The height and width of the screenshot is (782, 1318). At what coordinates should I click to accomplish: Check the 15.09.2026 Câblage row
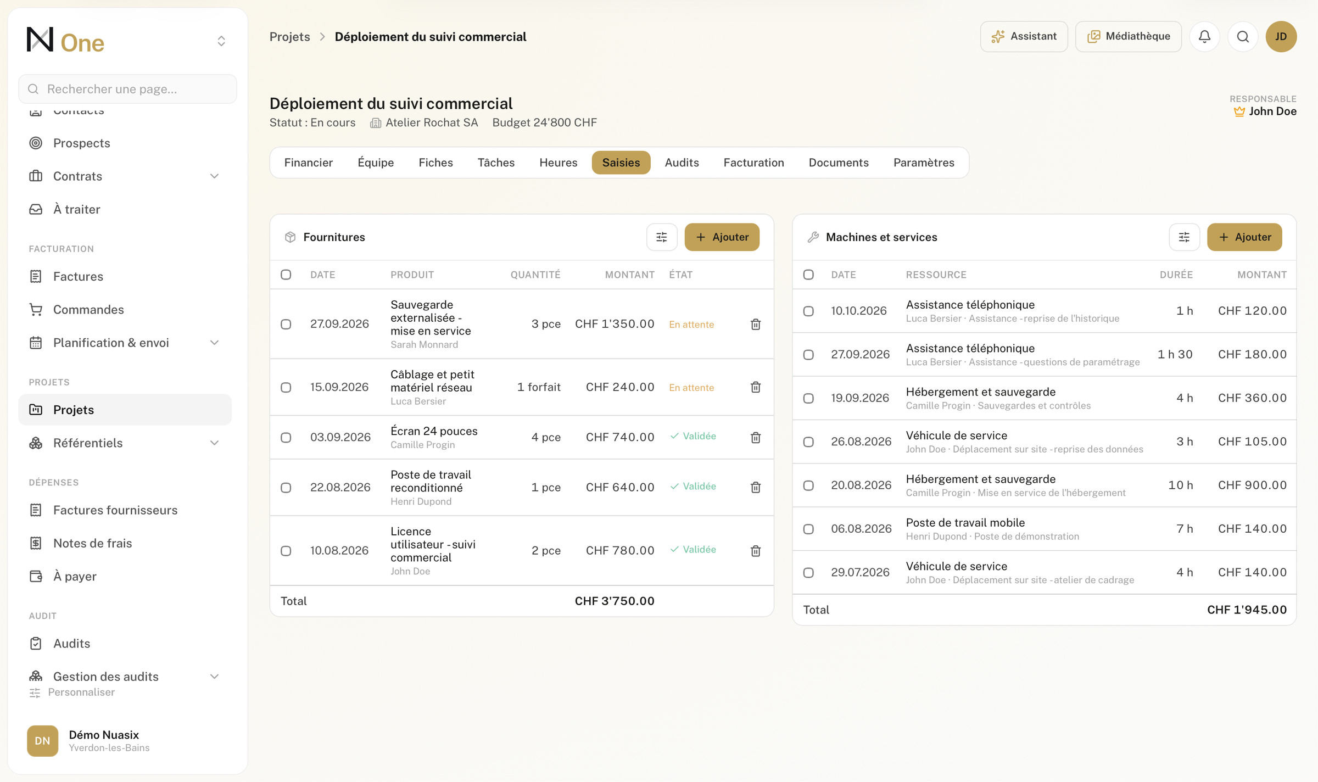pos(286,388)
